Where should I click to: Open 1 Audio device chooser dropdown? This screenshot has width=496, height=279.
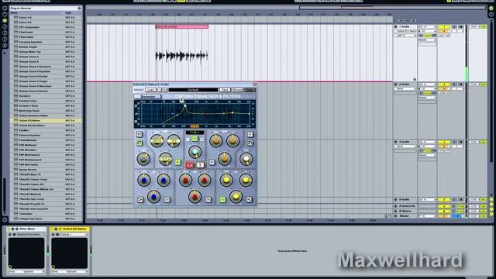406,31
